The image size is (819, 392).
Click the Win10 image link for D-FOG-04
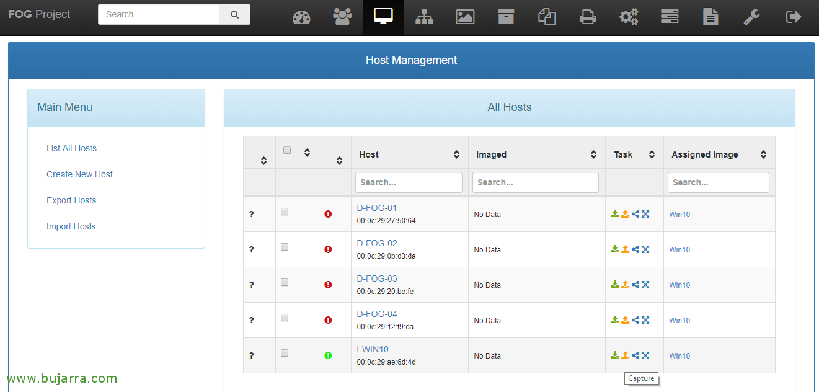(x=680, y=321)
